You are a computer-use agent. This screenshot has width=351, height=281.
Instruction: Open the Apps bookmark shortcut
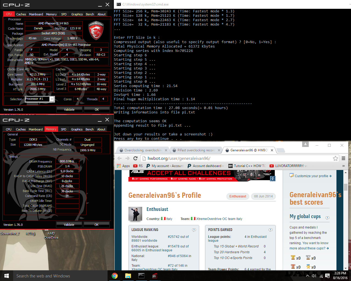[x=123, y=166]
